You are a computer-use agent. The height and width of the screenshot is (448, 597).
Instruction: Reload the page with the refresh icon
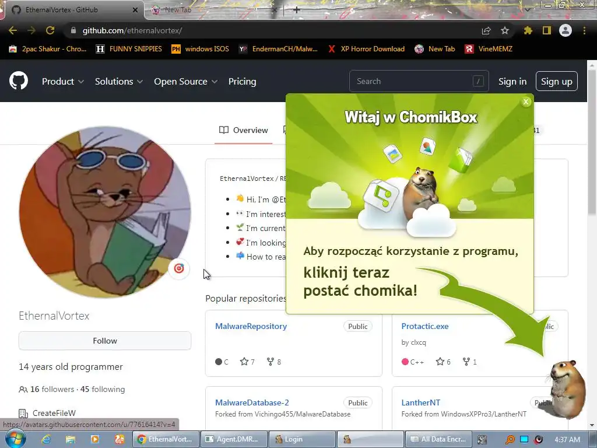click(50, 30)
